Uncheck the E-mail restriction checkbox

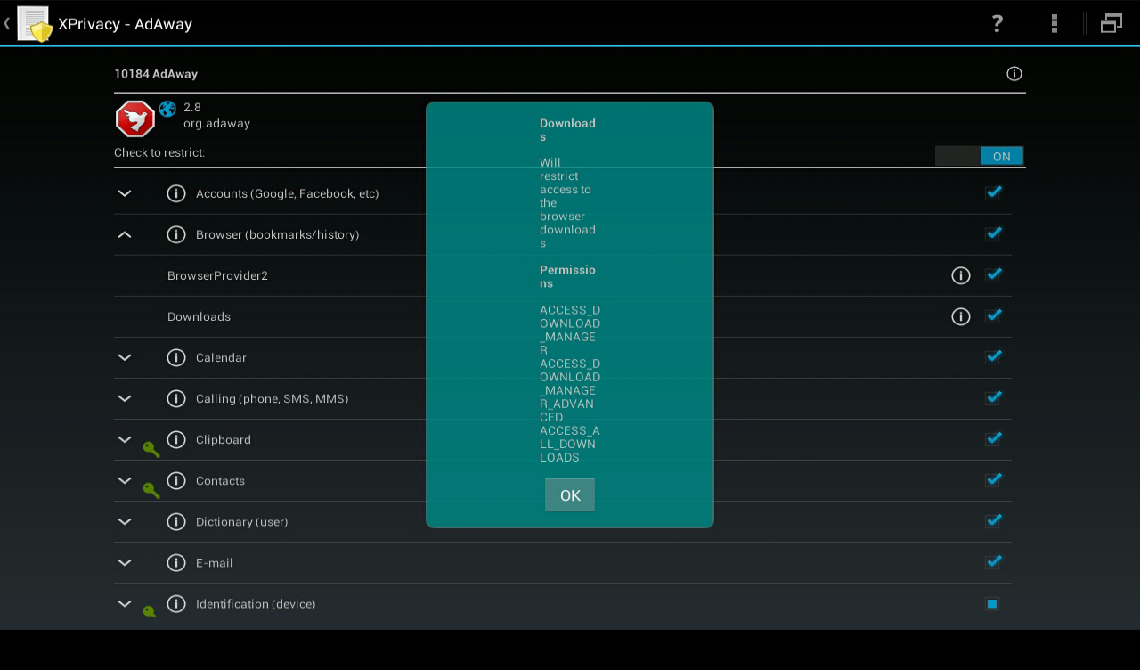point(993,561)
